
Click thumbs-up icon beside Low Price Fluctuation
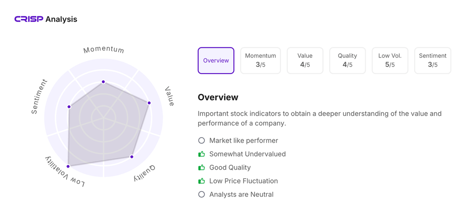click(201, 181)
